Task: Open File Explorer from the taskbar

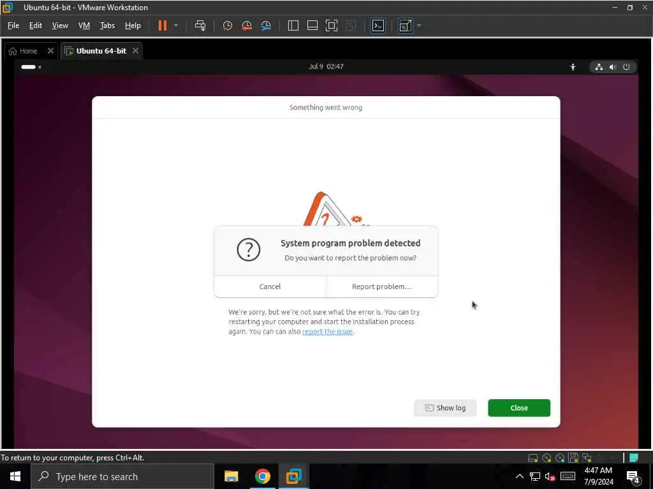Action: pyautogui.click(x=231, y=476)
